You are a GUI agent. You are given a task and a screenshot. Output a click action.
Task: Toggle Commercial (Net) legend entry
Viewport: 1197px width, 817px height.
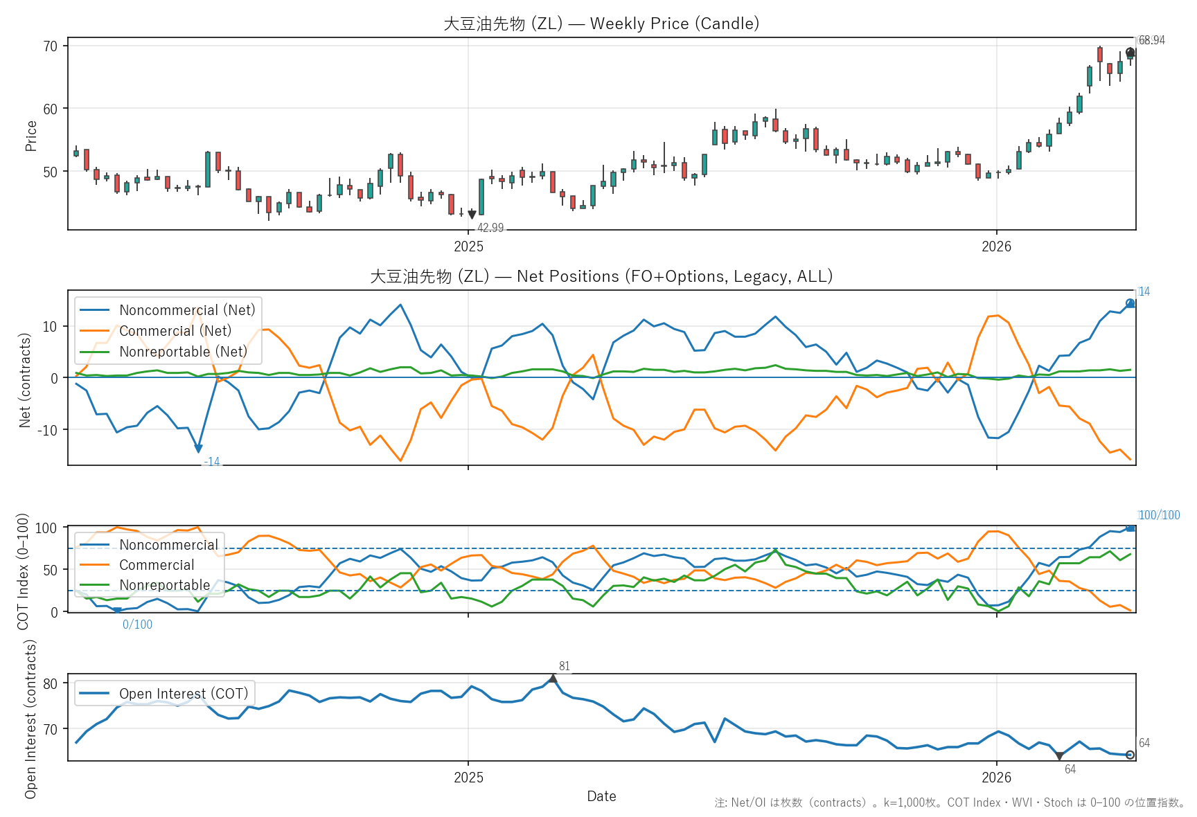[175, 331]
